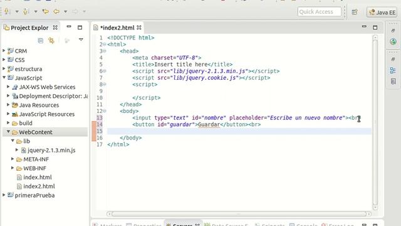
Task: Collapse body tag fold at line 12
Action: click(105, 111)
